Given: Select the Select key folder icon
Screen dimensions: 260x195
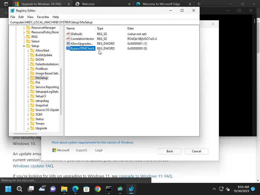Looking at the screenshot, I should pyautogui.click(x=28, y=41).
